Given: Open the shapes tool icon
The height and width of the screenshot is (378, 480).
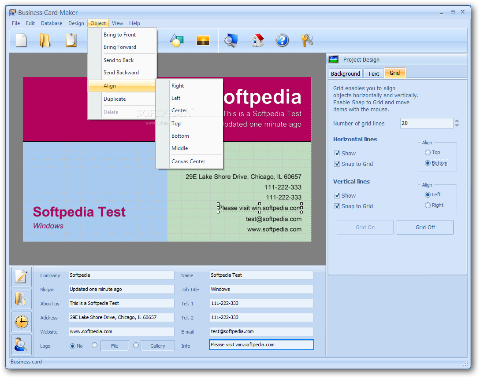Looking at the screenshot, I should 177,40.
